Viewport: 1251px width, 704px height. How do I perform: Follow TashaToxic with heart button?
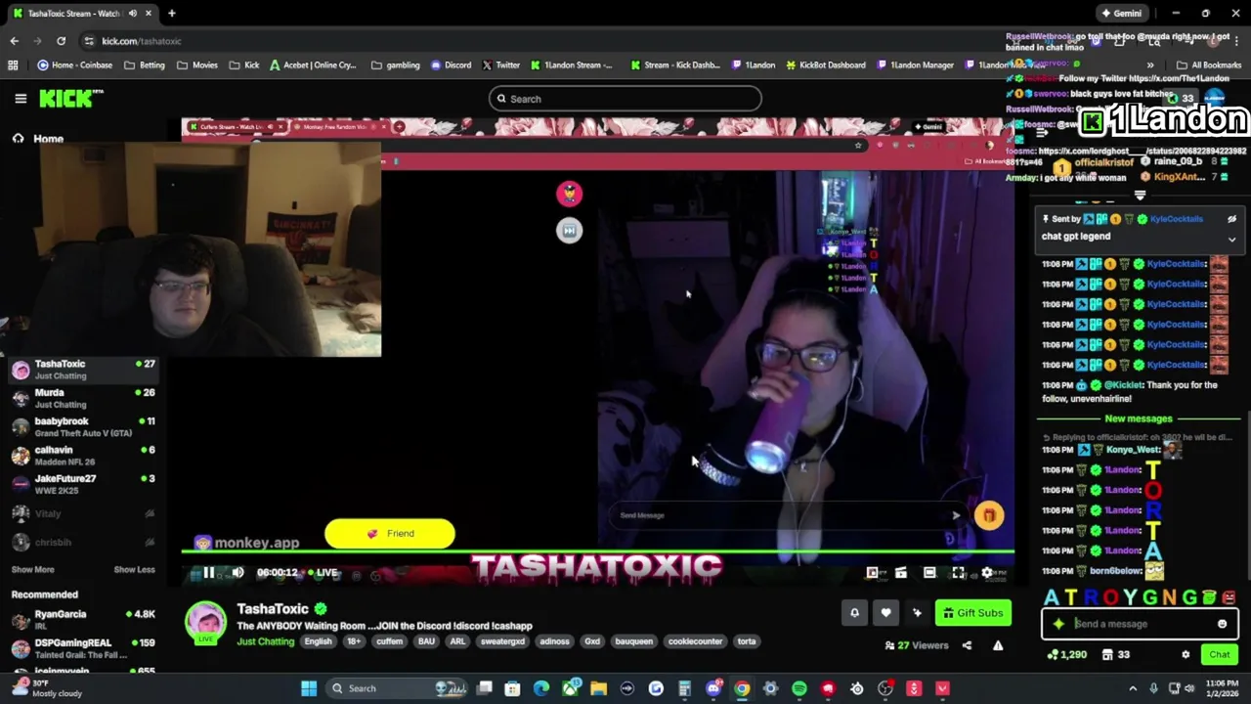[x=885, y=613]
